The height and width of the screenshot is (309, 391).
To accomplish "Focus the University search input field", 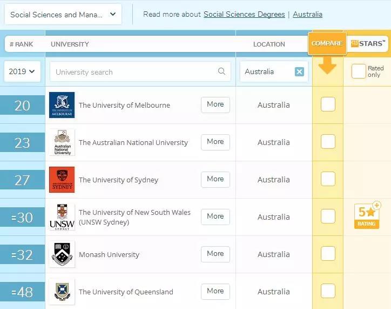I will coord(140,71).
